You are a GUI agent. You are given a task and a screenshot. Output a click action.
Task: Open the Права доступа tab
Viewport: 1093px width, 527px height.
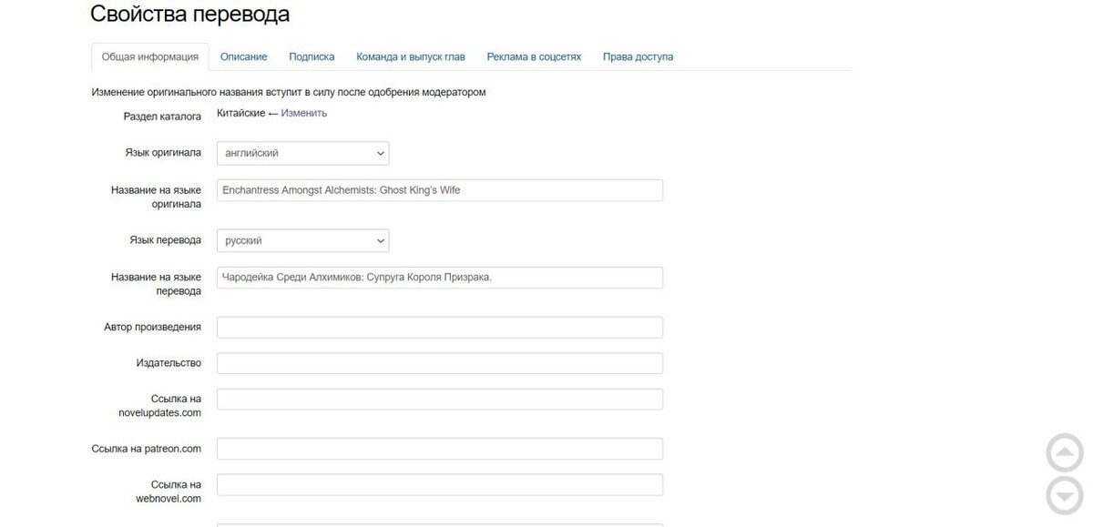(x=638, y=56)
